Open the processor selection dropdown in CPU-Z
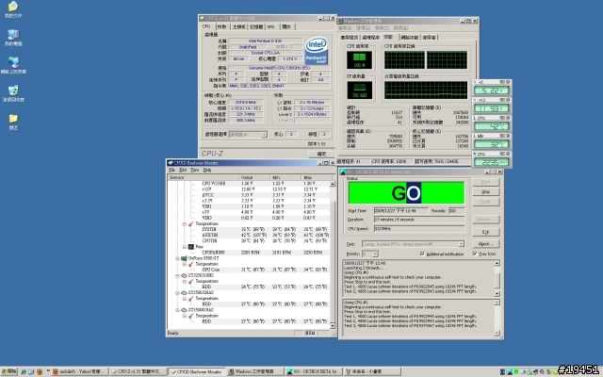 point(264,134)
